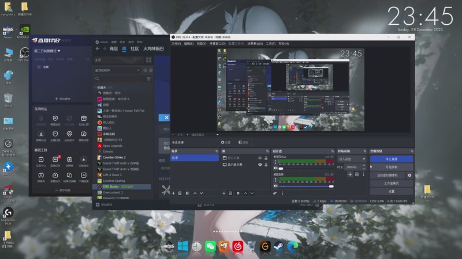Open Mic/Aux channel three-dot options
462x259 pixels.
275,162
